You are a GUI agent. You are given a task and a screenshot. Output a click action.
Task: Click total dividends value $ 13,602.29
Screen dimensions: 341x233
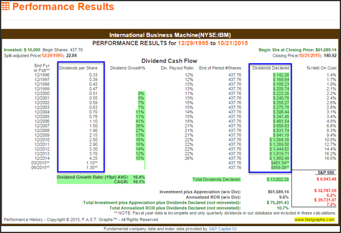coord(278,179)
